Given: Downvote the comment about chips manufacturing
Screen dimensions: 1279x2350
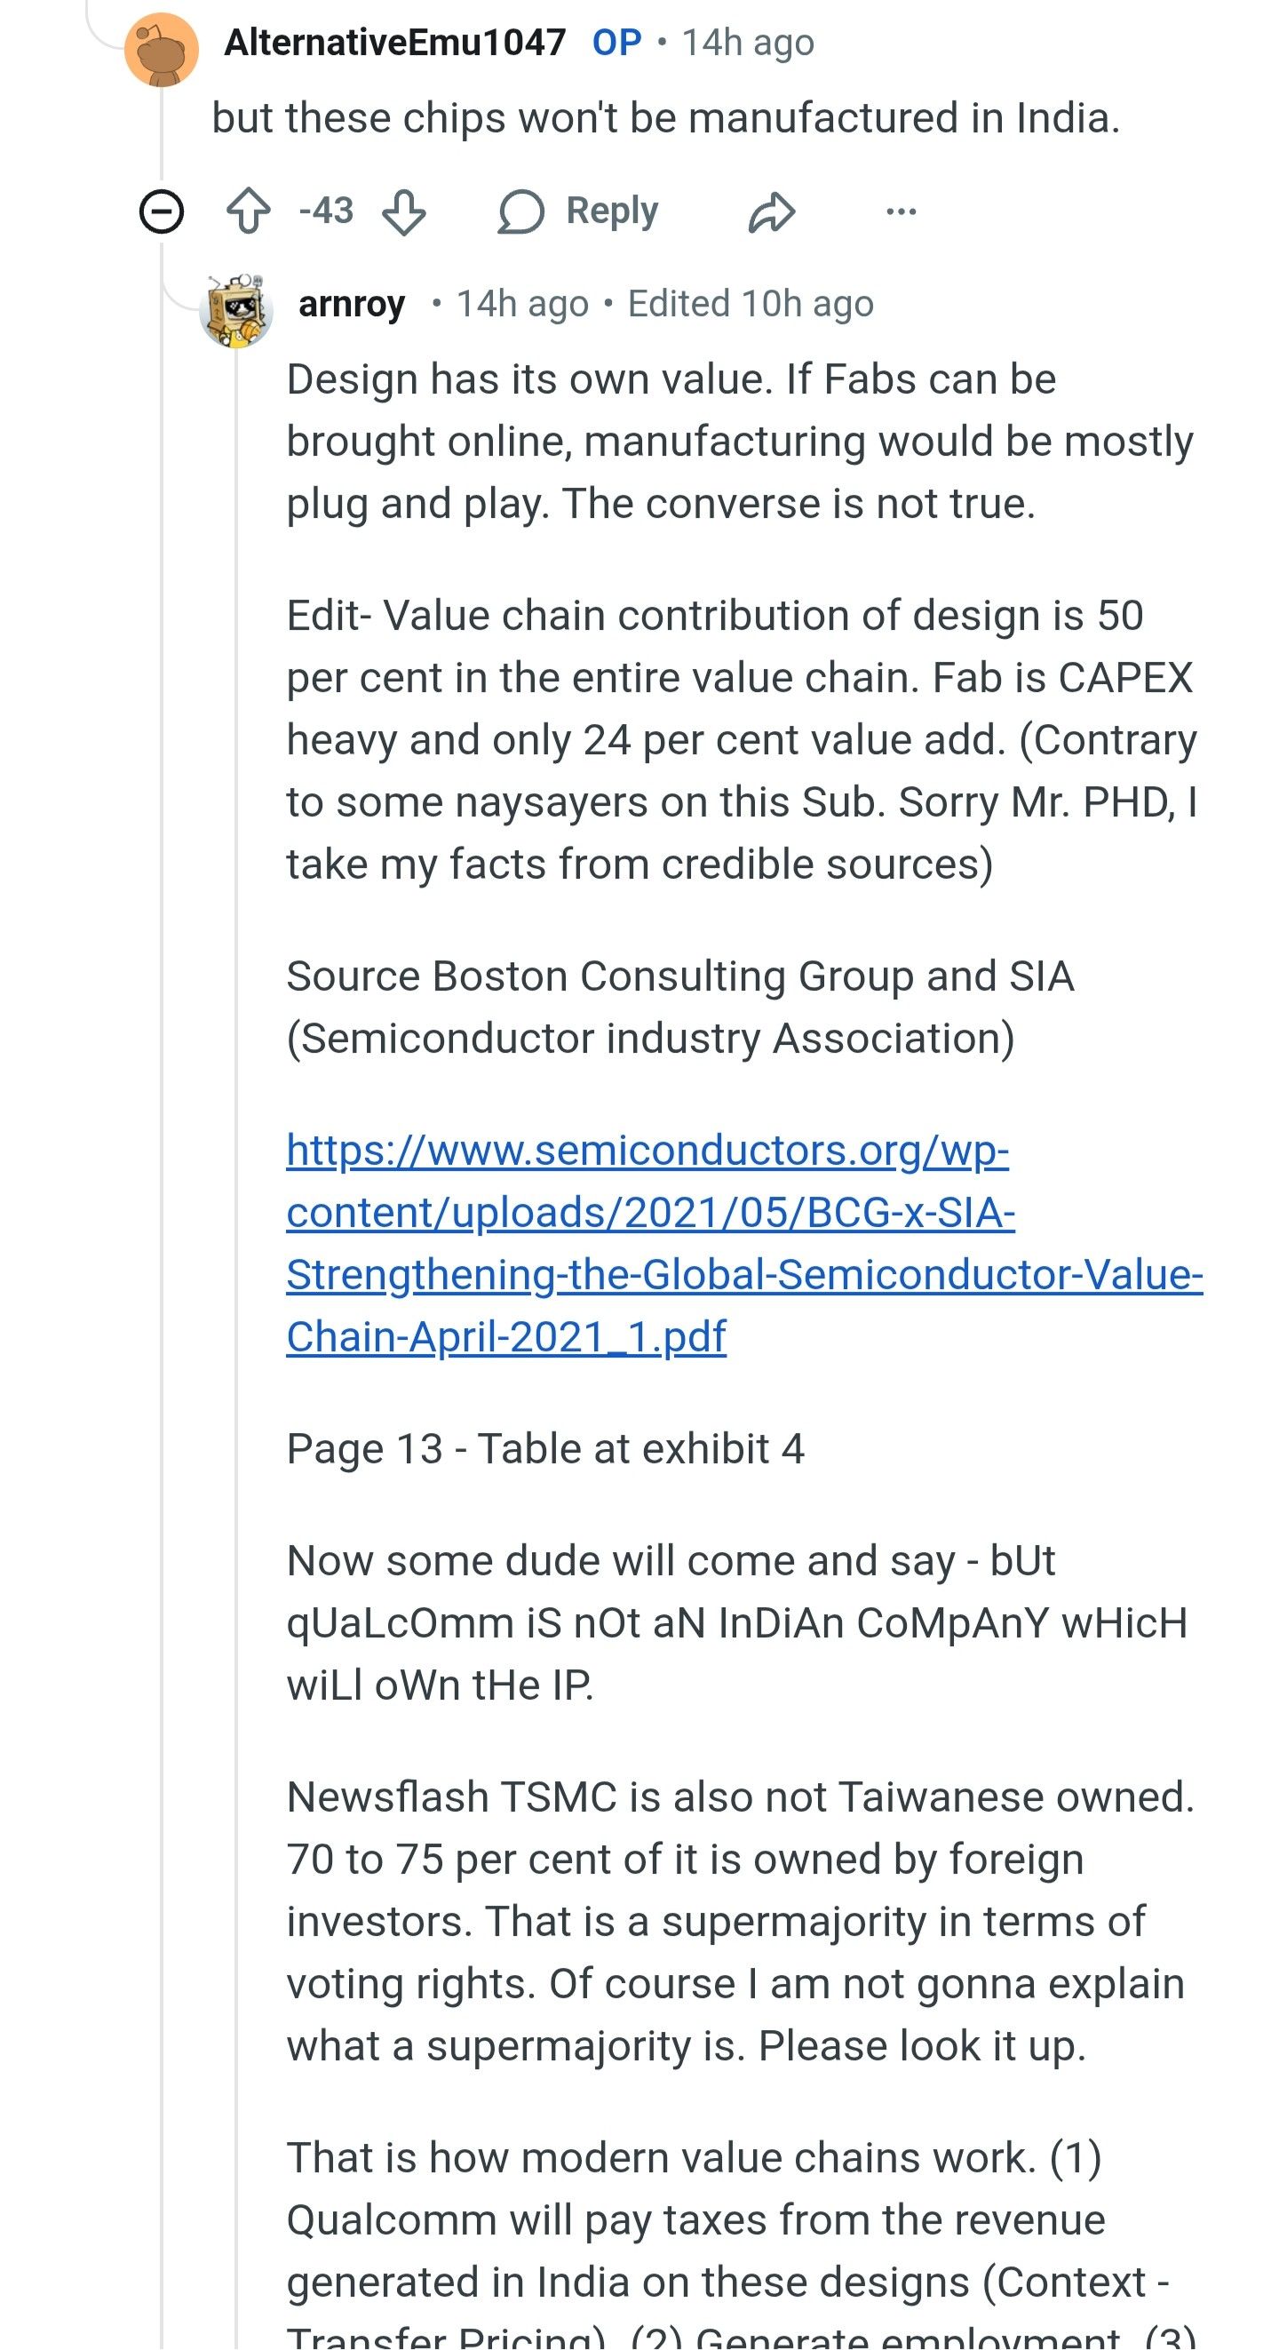Looking at the screenshot, I should [403, 211].
